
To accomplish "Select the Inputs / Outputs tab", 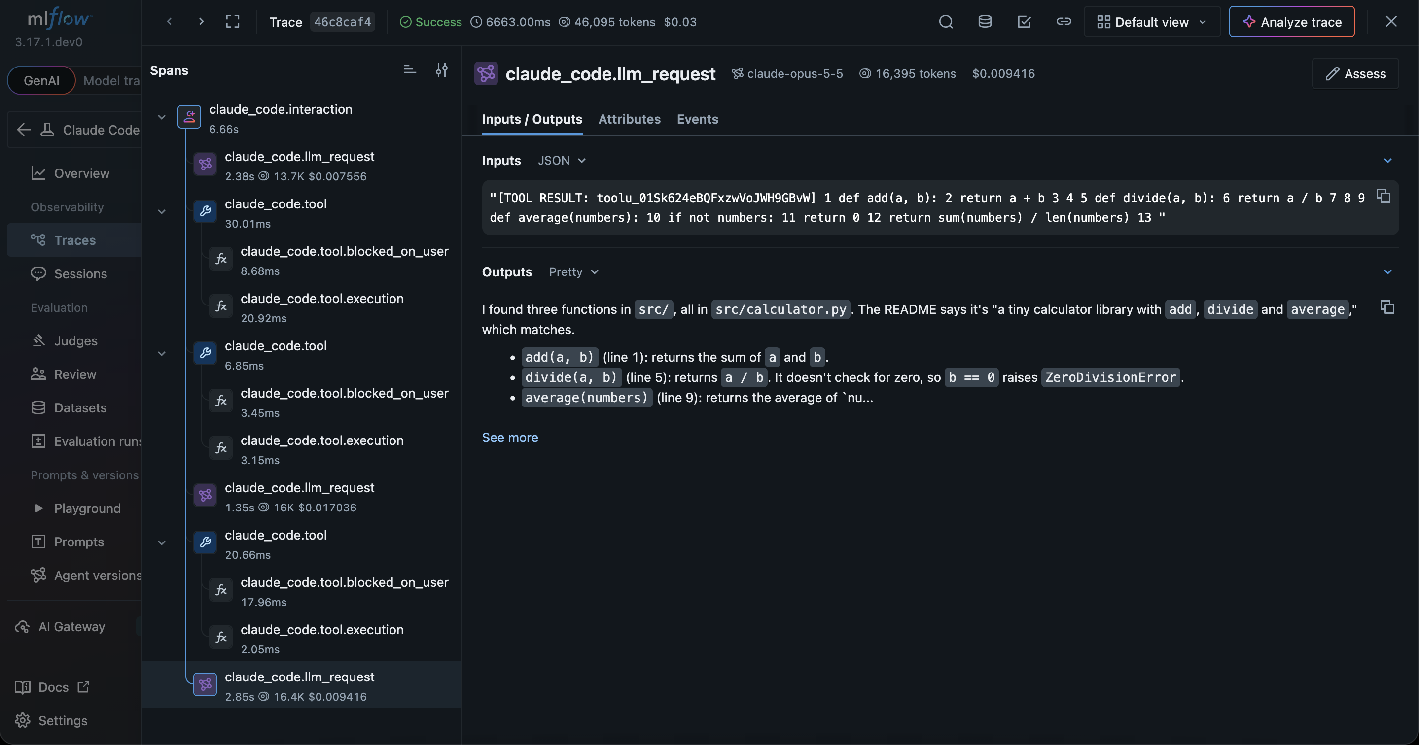I will 532,119.
